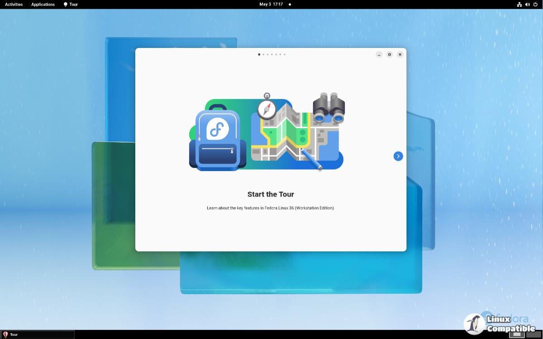Image resolution: width=543 pixels, height=339 pixels.
Task: Open the Activities overview
Action: click(14, 5)
